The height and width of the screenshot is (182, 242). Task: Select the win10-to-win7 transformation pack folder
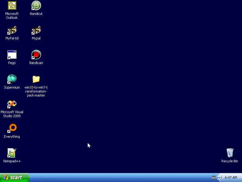click(36, 79)
